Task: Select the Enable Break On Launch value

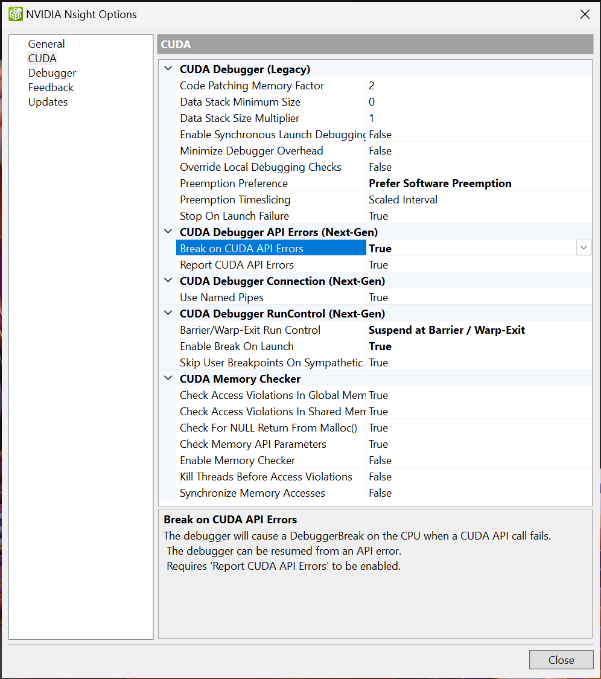Action: point(380,346)
